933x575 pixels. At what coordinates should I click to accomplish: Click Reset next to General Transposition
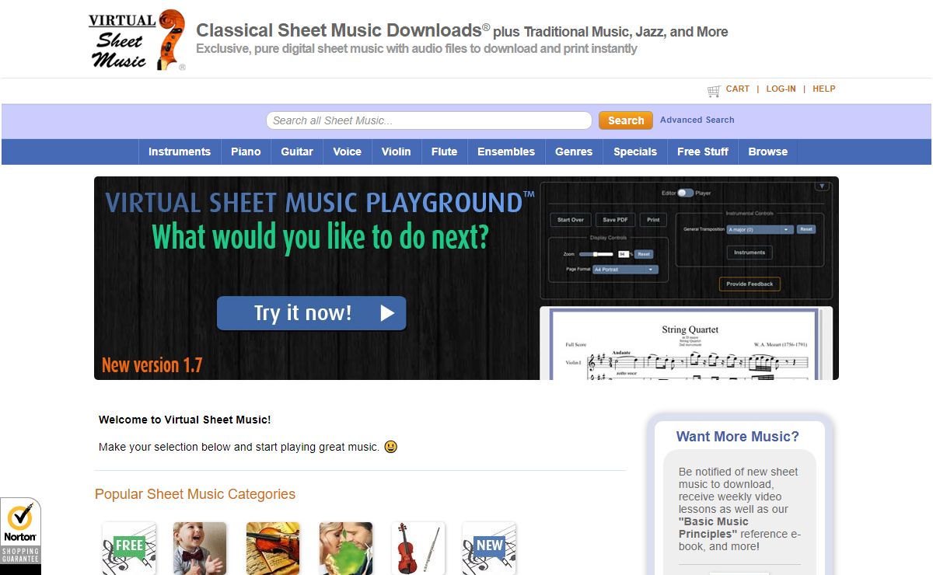click(x=806, y=229)
